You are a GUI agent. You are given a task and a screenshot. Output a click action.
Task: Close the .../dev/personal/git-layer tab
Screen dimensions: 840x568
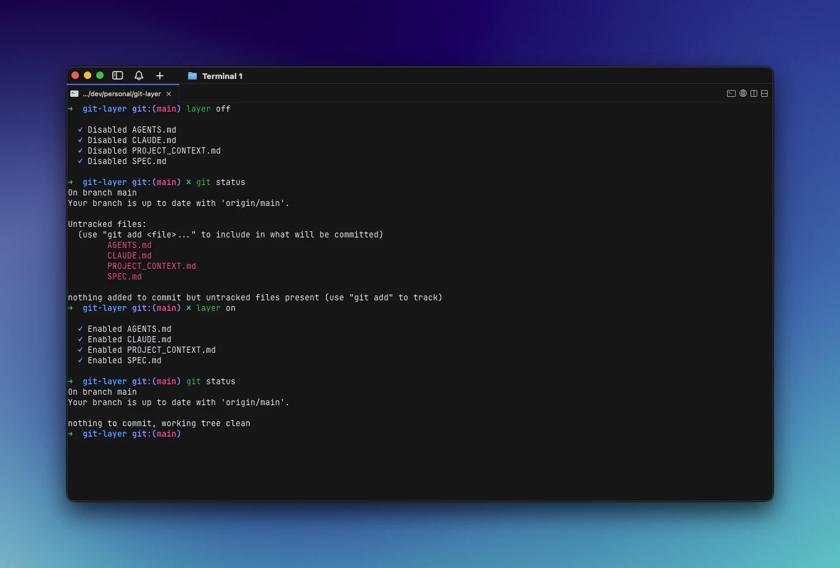coord(169,94)
